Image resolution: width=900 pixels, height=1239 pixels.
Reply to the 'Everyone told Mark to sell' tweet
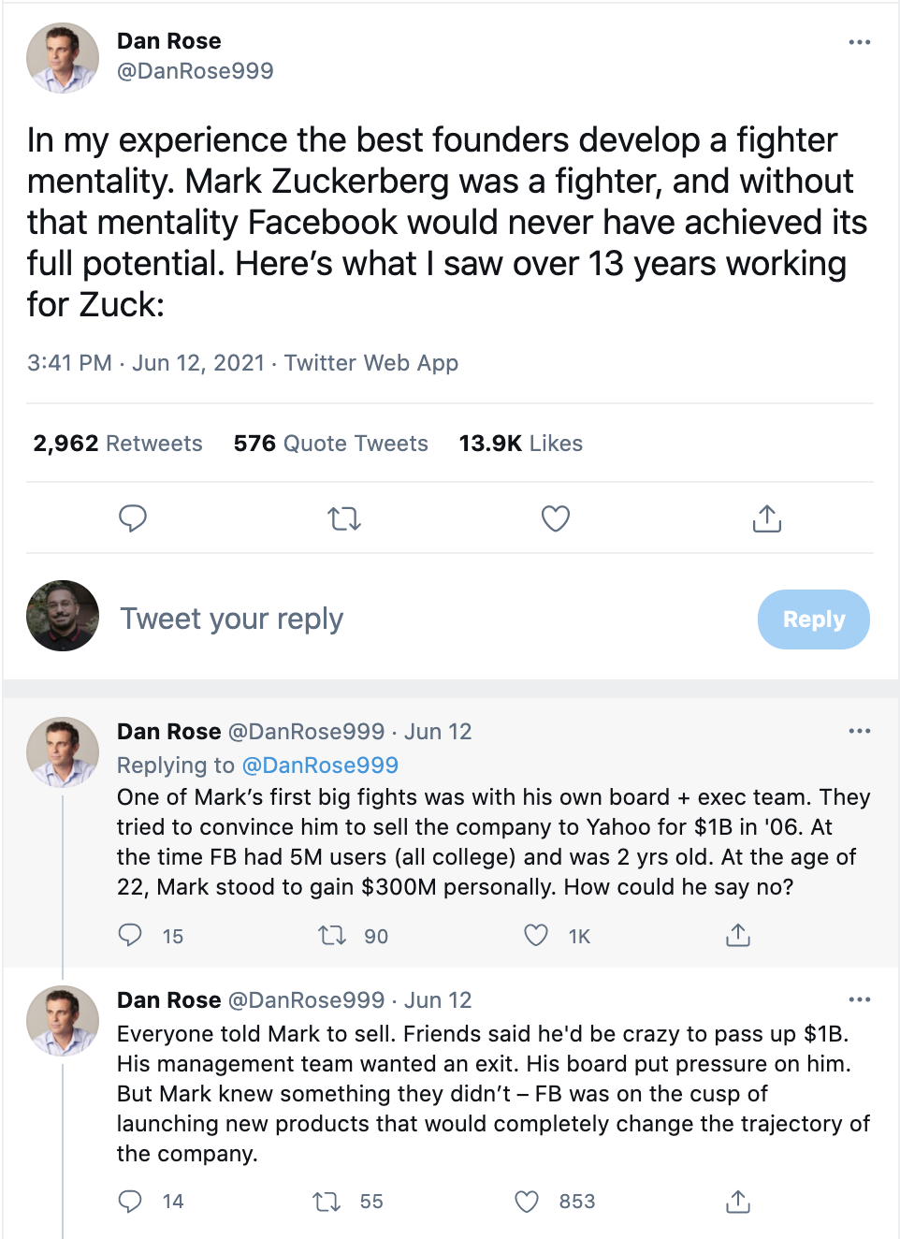130,1201
